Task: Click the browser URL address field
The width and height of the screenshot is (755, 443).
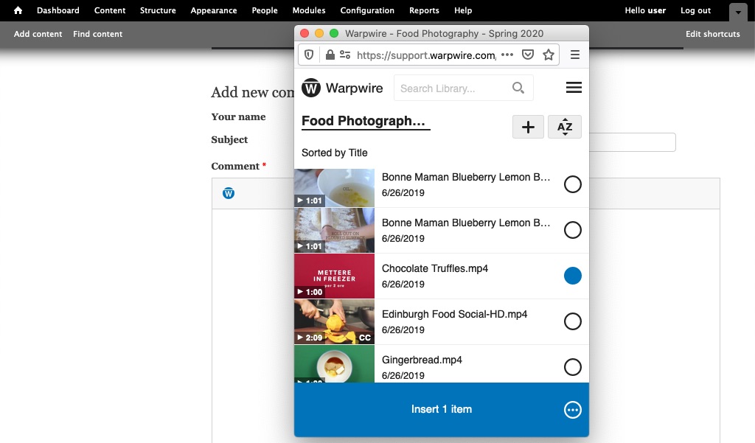Action: pos(426,55)
